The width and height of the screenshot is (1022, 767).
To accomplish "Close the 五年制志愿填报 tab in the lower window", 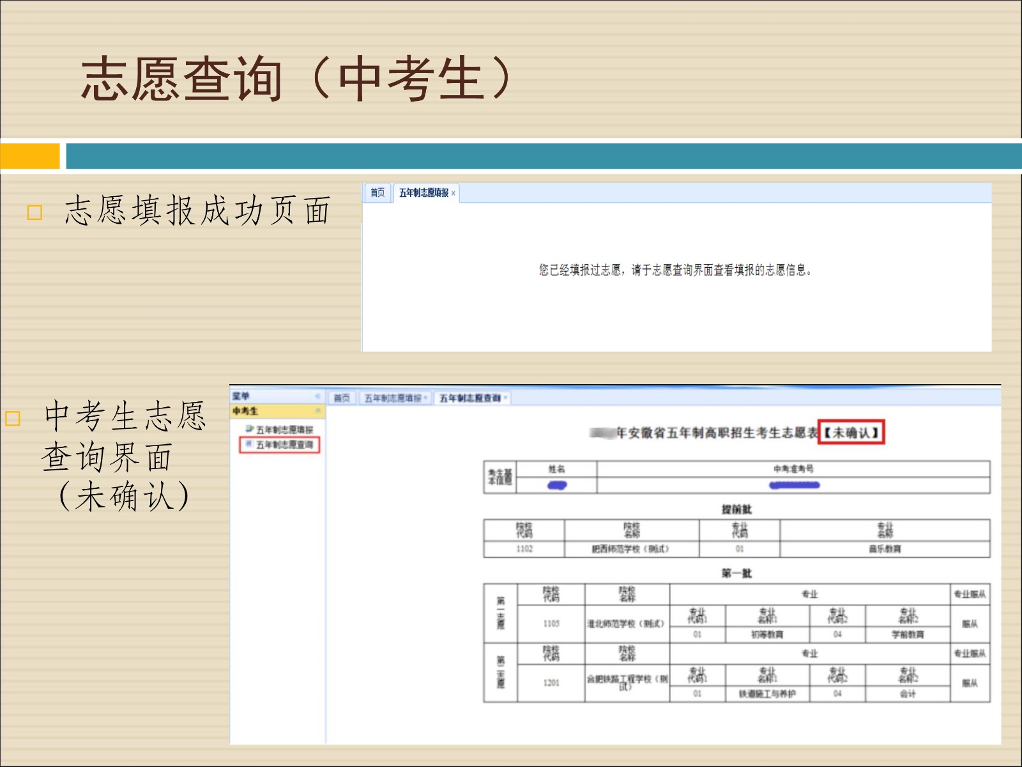I will pyautogui.click(x=426, y=398).
